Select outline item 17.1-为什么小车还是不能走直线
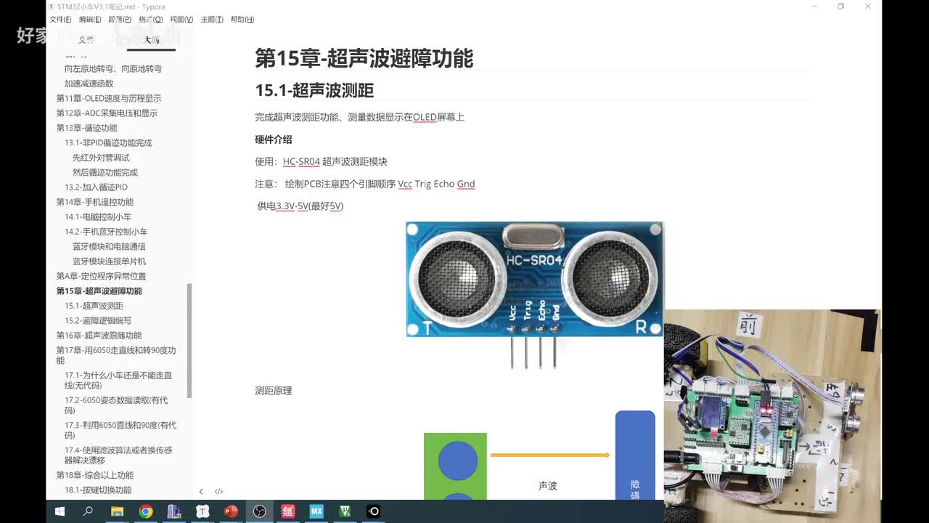The width and height of the screenshot is (929, 523). [118, 381]
